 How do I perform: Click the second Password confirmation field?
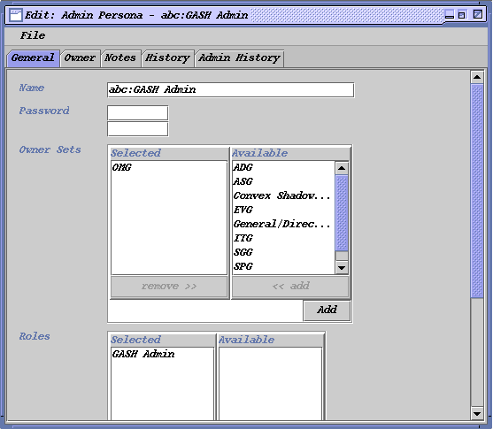point(138,129)
